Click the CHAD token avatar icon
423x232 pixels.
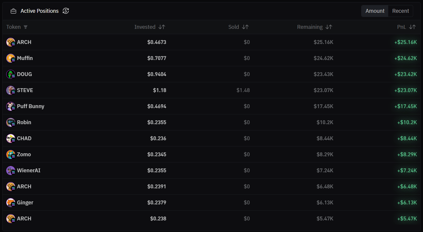[x=10, y=138]
